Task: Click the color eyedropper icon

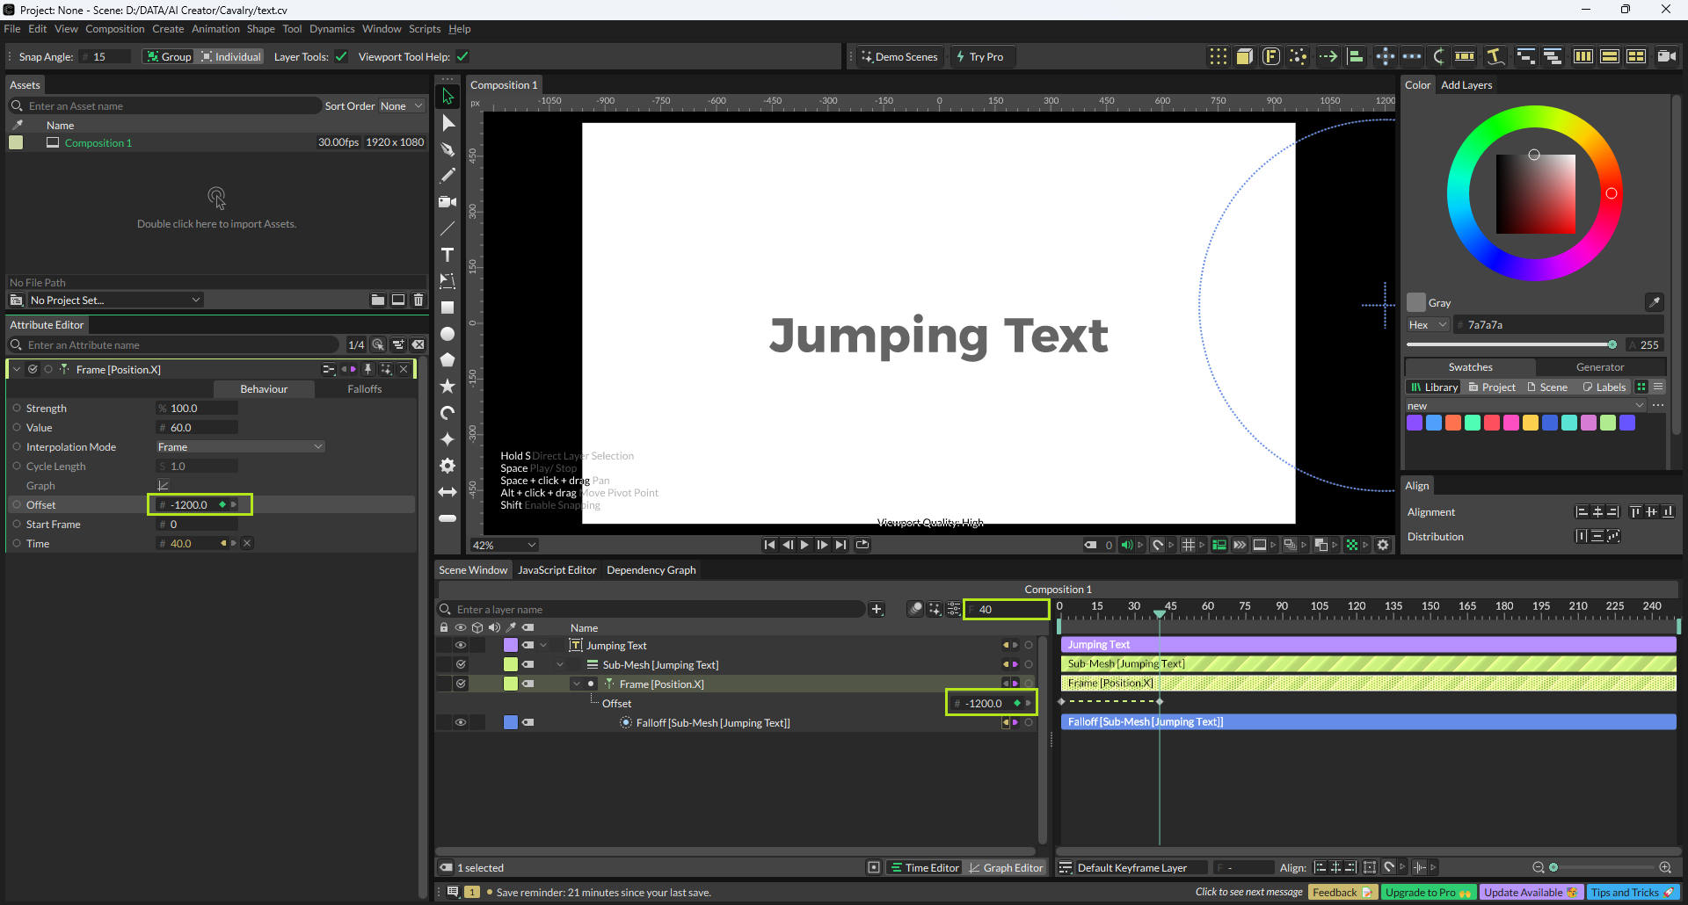Action: (1654, 302)
